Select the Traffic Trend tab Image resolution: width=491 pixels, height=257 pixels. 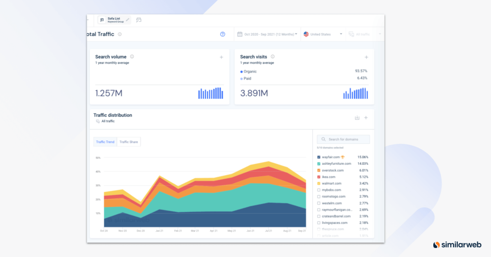[x=105, y=142]
